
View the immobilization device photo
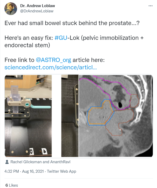(28, 116)
